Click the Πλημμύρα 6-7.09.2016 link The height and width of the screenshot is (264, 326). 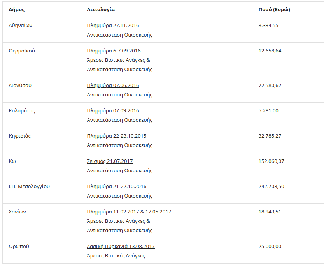[114, 51]
